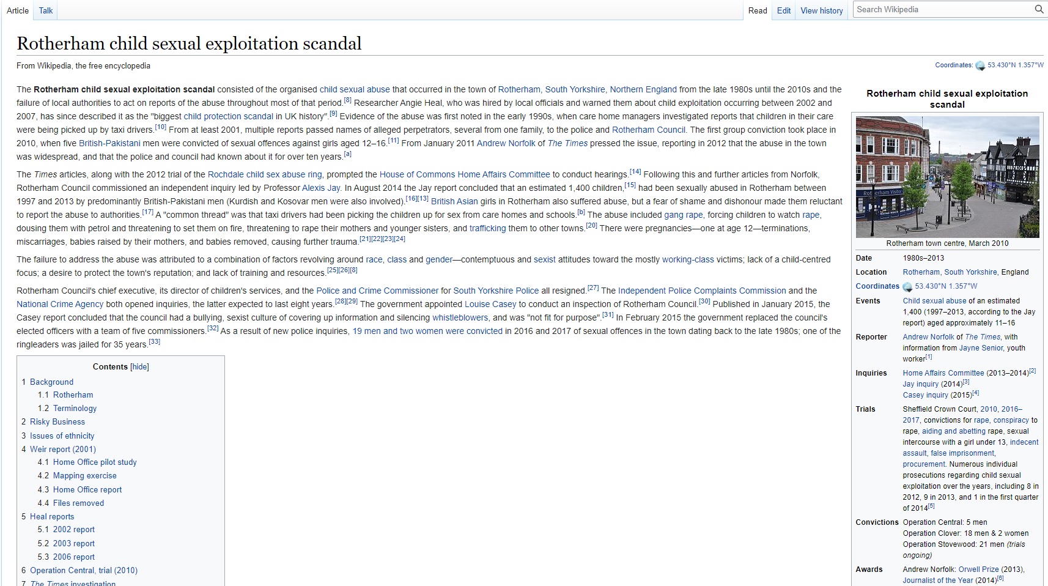Image resolution: width=1048 pixels, height=586 pixels.
Task: Open working-class link
Action: pyautogui.click(x=688, y=259)
